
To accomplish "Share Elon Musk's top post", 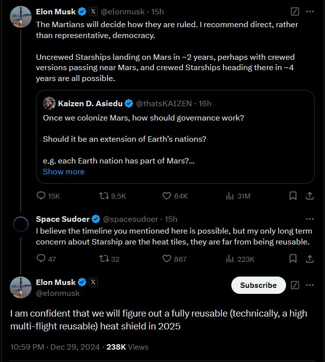I will (x=310, y=196).
